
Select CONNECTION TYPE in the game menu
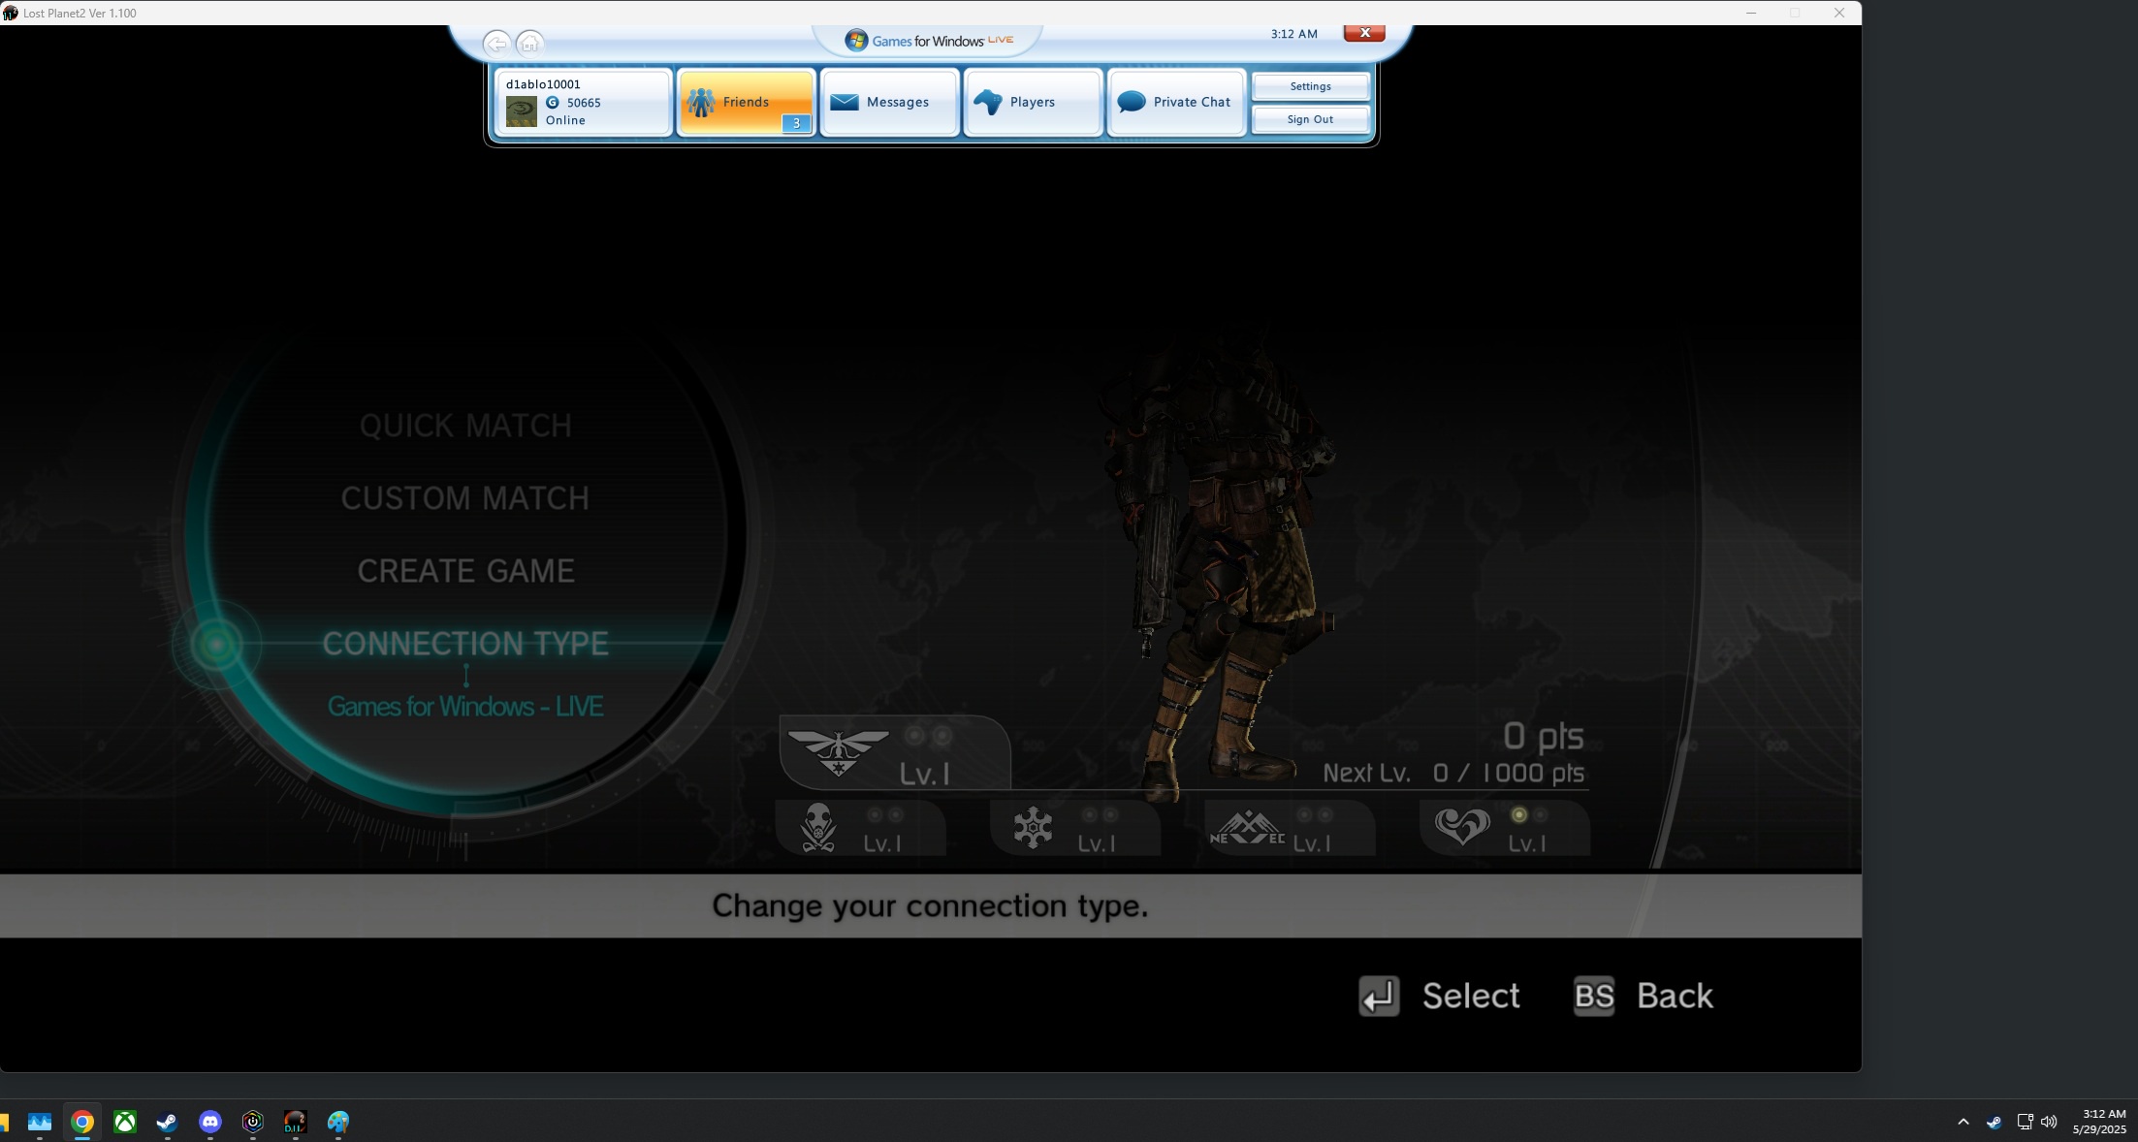(465, 644)
